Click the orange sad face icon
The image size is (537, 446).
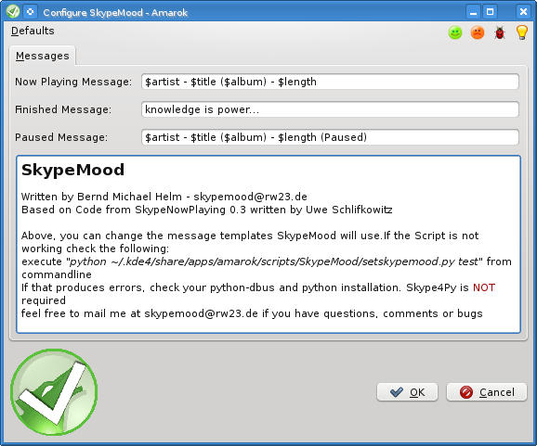[478, 32]
